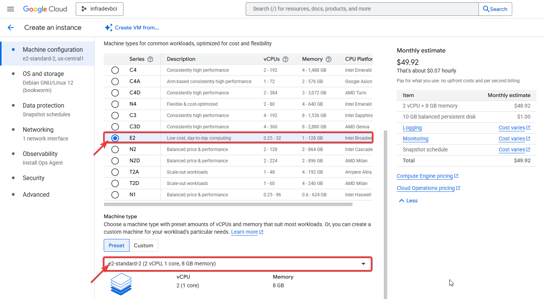This screenshot has width=544, height=299.
Task: Open Networking section
Action: [47, 134]
